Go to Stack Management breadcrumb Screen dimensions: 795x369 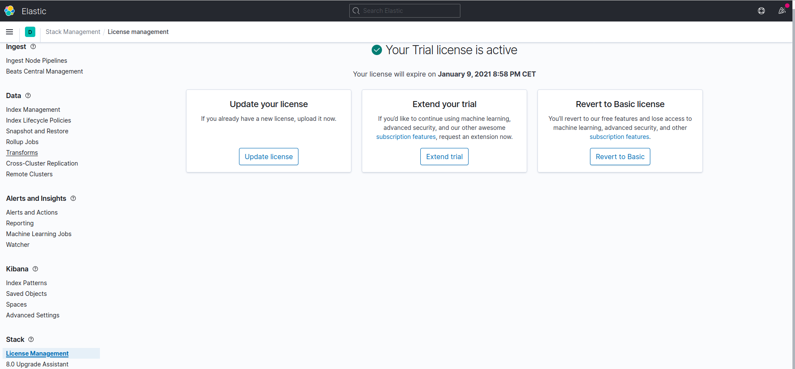(x=73, y=32)
